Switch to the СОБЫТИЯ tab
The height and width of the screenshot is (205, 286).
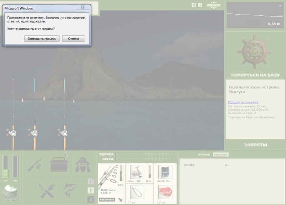(x=221, y=155)
